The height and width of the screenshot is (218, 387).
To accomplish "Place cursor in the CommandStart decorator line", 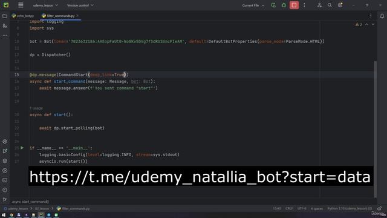I will tap(79, 74).
